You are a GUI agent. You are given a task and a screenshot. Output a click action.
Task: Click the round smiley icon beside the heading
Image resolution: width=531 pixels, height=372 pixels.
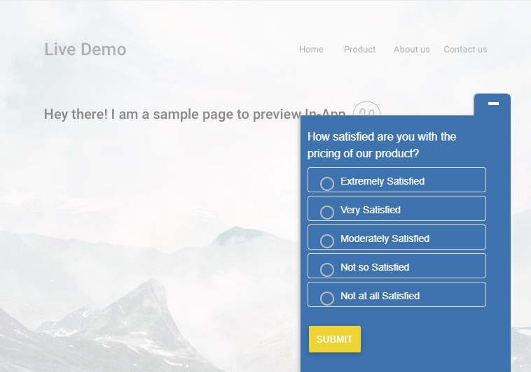(366, 110)
